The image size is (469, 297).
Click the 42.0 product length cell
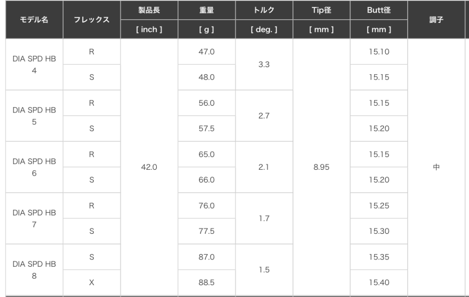pos(149,167)
